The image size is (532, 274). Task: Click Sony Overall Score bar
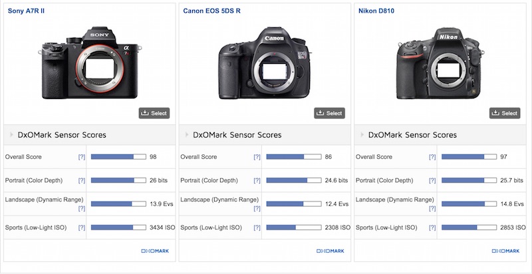118,157
